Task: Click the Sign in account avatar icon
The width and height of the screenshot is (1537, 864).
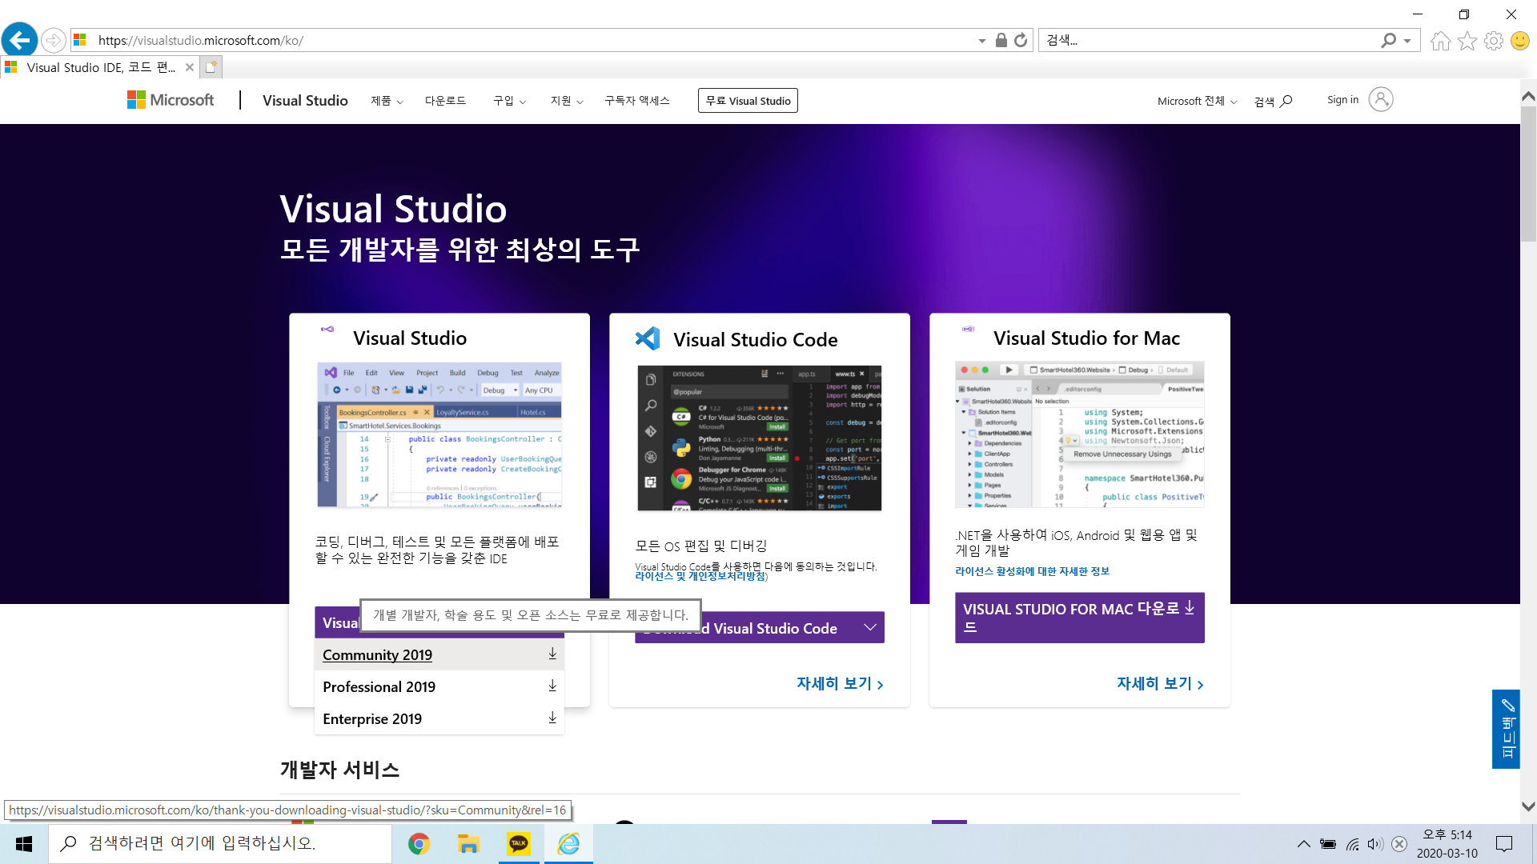Action: click(1381, 99)
